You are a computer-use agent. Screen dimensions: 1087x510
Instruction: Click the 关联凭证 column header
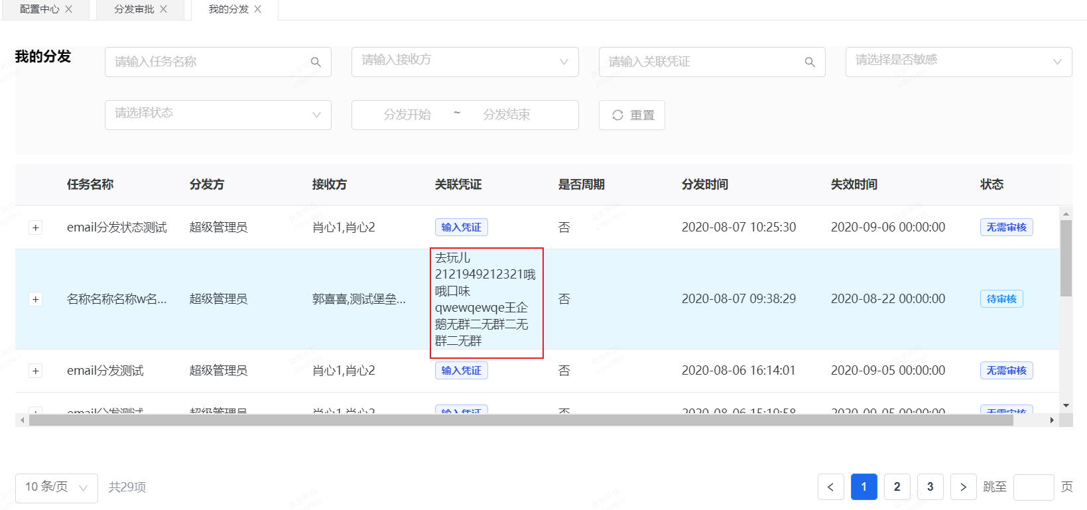point(458,184)
